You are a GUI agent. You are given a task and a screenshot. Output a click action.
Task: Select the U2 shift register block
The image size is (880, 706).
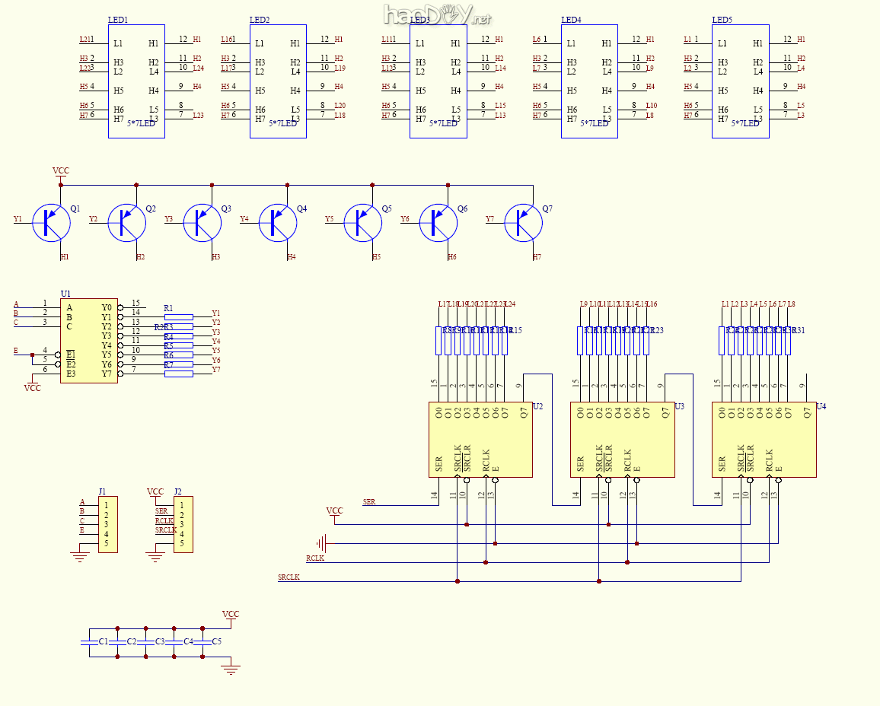coord(480,440)
